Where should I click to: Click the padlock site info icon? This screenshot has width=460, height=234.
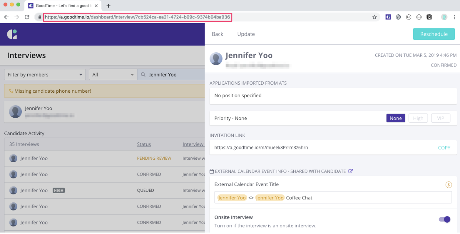39,17
